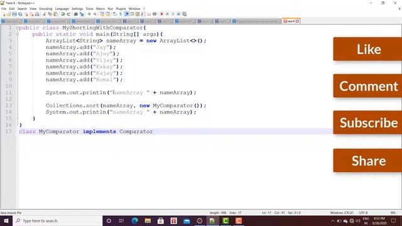The height and width of the screenshot is (226, 402).
Task: Open Find dialog via binoculars icon
Action: pyautogui.click(x=76, y=14)
